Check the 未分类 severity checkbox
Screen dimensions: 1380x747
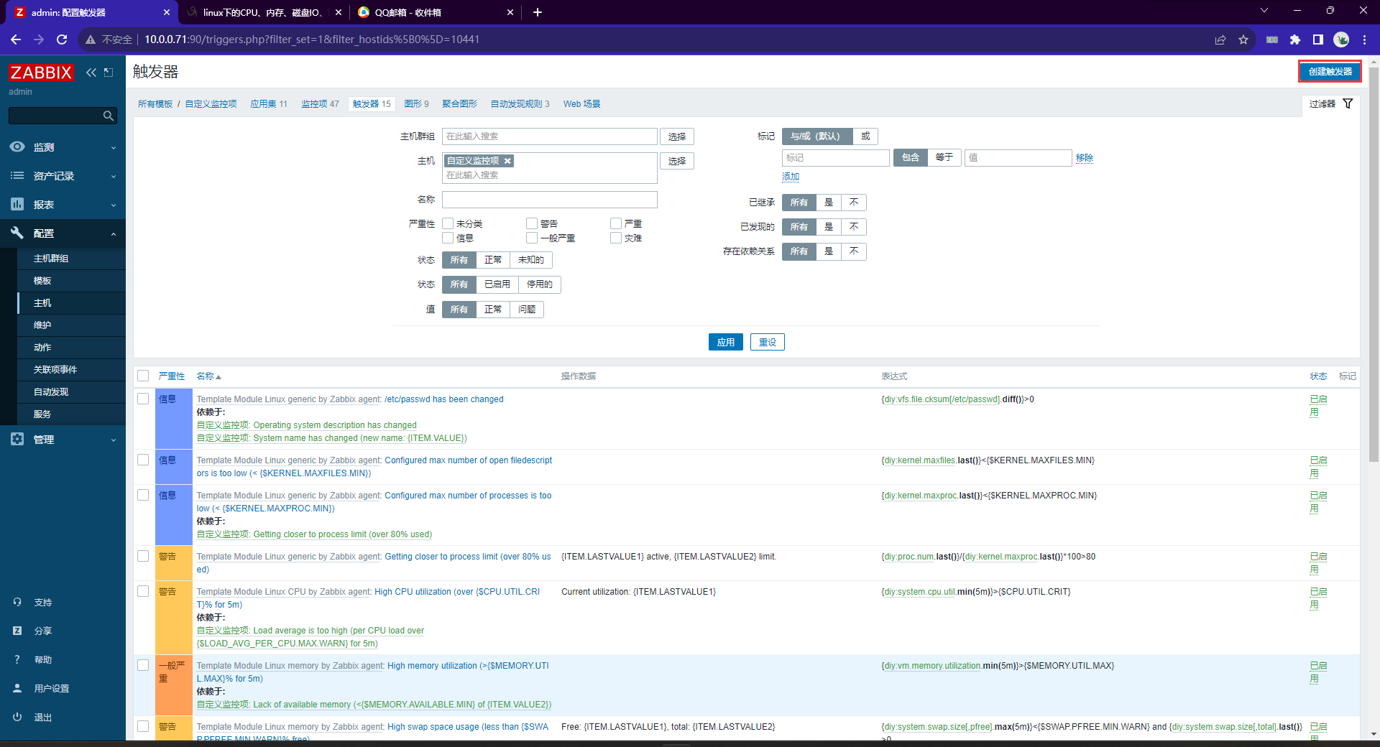point(448,223)
